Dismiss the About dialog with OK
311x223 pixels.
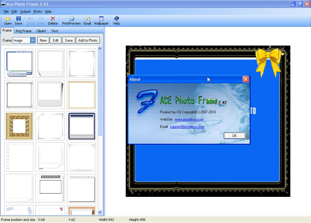[234, 136]
